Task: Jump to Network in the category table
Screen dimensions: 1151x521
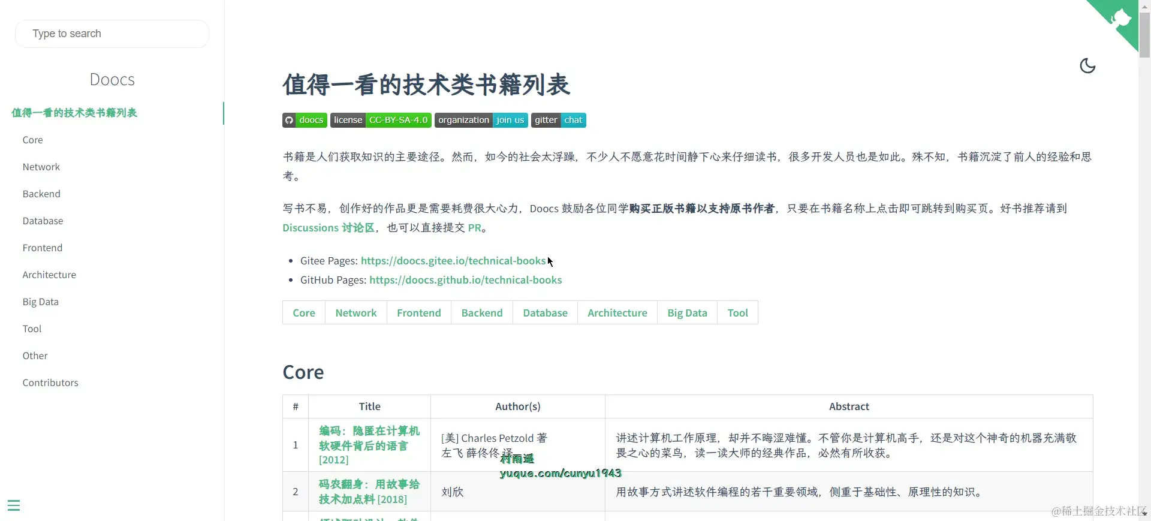Action: click(x=356, y=312)
